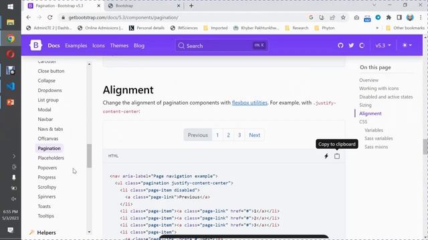Go back in the browser
The image size is (428, 240).
[29, 17]
